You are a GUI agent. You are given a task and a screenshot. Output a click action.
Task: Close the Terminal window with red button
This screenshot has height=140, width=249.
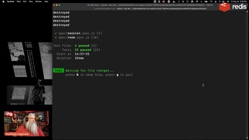click(54, 5)
